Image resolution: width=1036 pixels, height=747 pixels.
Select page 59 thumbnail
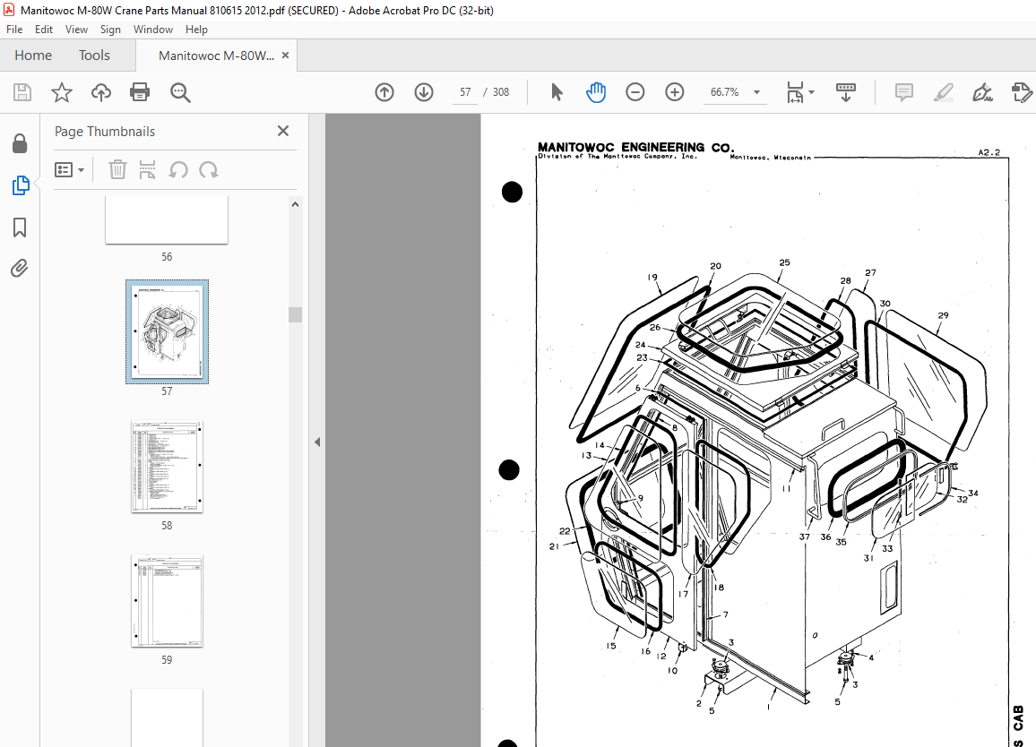point(168,601)
